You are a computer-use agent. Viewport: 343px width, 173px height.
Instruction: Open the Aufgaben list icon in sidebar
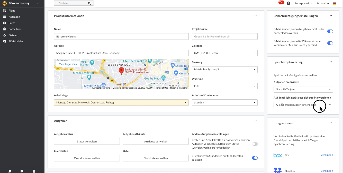pyautogui.click(x=4, y=17)
